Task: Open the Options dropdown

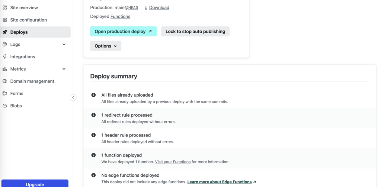Action: click(106, 46)
